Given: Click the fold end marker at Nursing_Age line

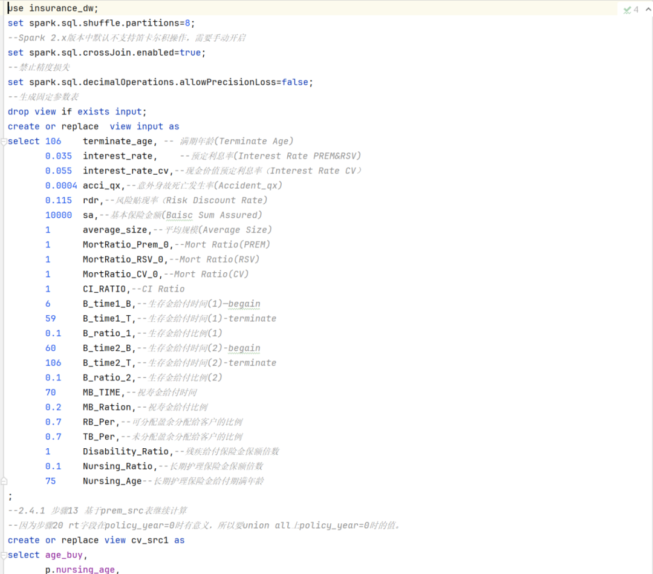Looking at the screenshot, I should (4, 481).
